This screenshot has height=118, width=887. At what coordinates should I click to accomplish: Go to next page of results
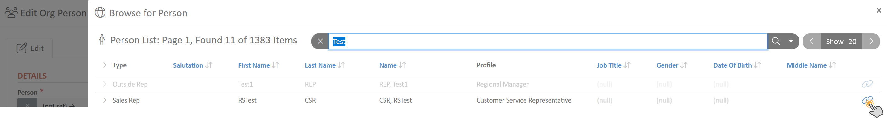click(871, 41)
